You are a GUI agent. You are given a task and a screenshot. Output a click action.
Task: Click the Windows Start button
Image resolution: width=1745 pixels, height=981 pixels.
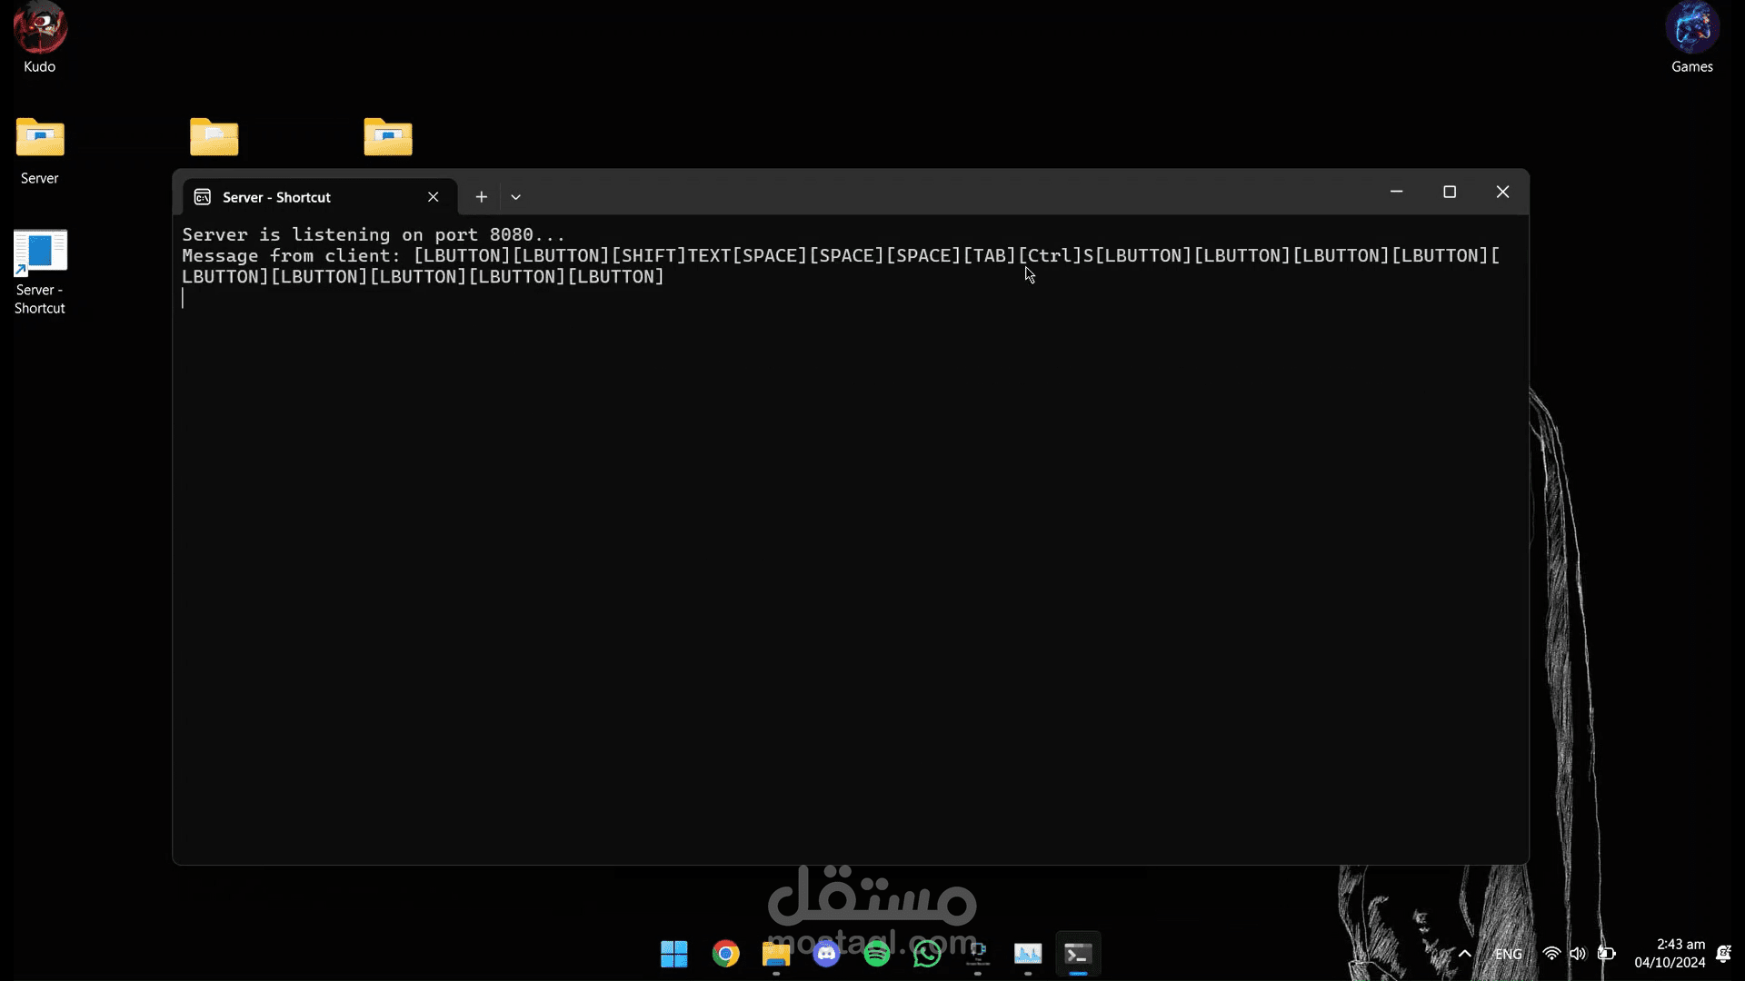(673, 954)
